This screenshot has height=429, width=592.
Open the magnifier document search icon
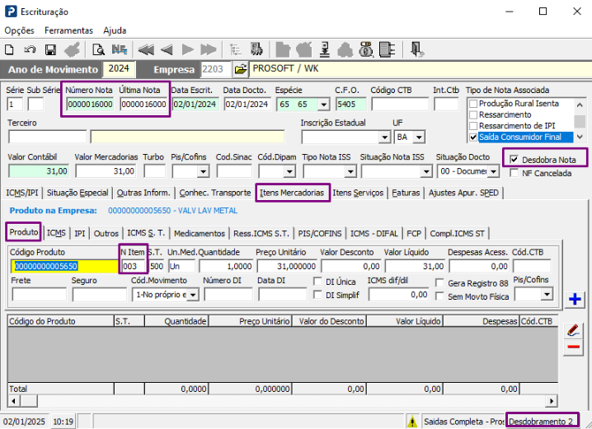tap(98, 49)
